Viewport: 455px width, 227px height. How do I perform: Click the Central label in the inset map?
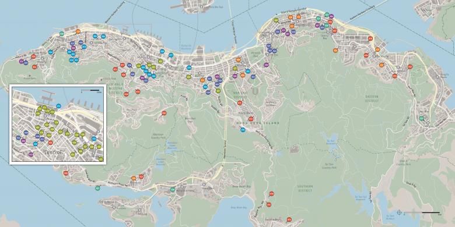pyautogui.click(x=53, y=152)
